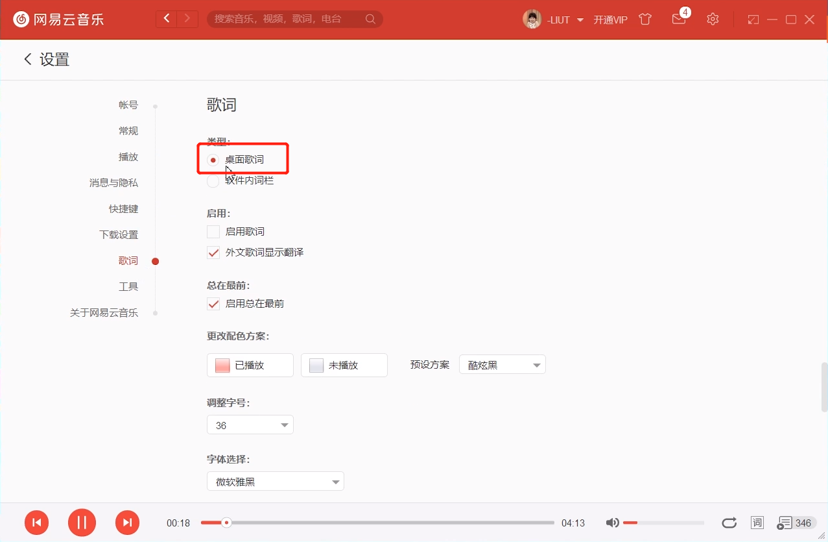This screenshot has height=542, width=828.
Task: Disable 外文歌词显示翻译 translation option
Action: click(213, 253)
